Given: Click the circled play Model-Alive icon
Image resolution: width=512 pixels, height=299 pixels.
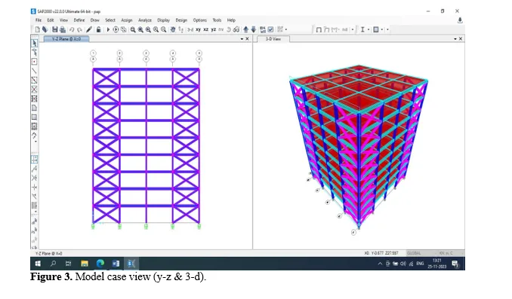Looking at the screenshot, I should point(116,29).
